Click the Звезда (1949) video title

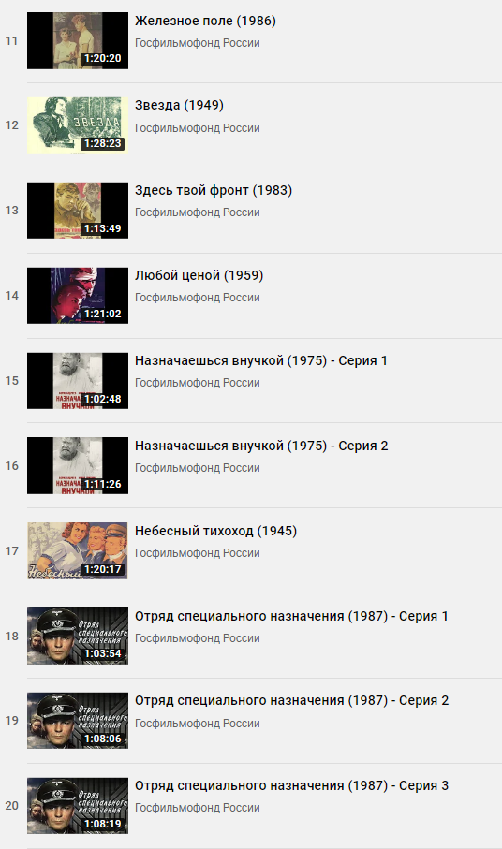tap(179, 105)
